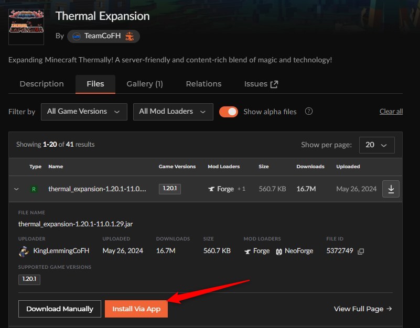Click the KingLemmingCoFH uploader avatar
The width and height of the screenshot is (420, 328).
[24, 252]
